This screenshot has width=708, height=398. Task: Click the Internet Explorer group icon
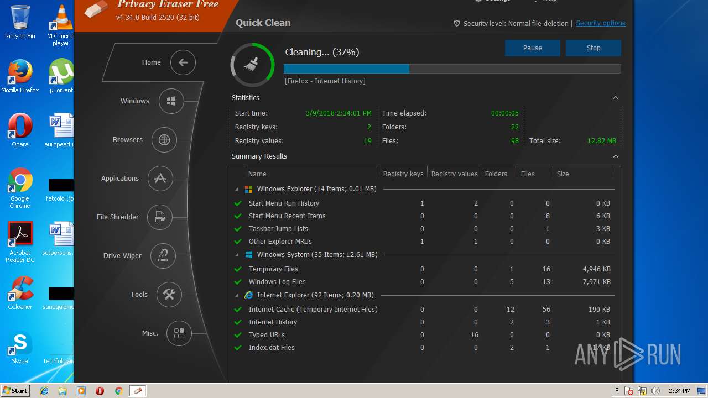[249, 295]
